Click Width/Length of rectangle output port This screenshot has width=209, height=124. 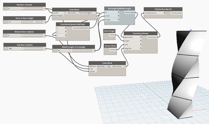pyautogui.click(x=94, y=51)
